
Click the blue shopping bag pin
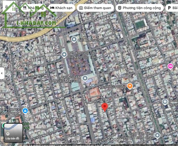click(x=25, y=111)
